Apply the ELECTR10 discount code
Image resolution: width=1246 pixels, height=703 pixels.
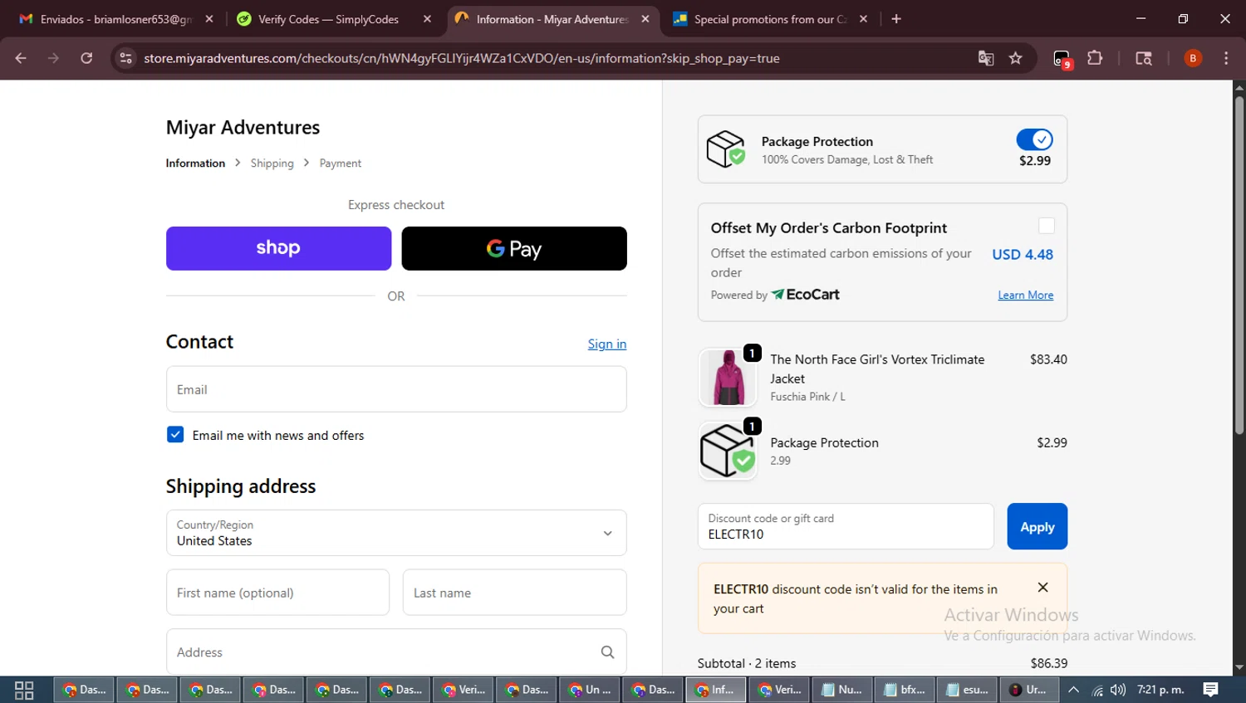click(x=1037, y=526)
